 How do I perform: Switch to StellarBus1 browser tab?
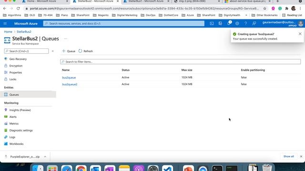[x=146, y=1]
